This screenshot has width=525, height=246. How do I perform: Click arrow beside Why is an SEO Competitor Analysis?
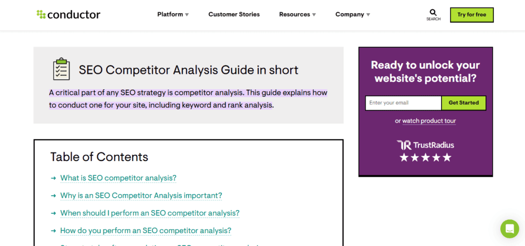(53, 195)
